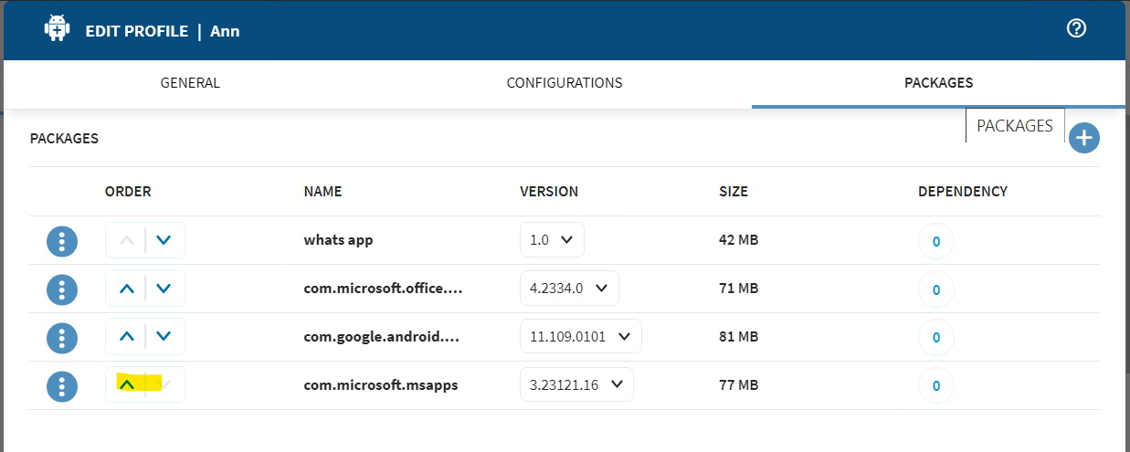
Task: Open options menu for whats app row
Action: [x=61, y=241]
